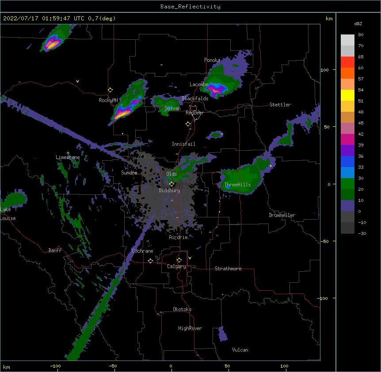The height and width of the screenshot is (372, 381).
Task: Click the 33 value in the dBZ legend
Action: click(361, 167)
